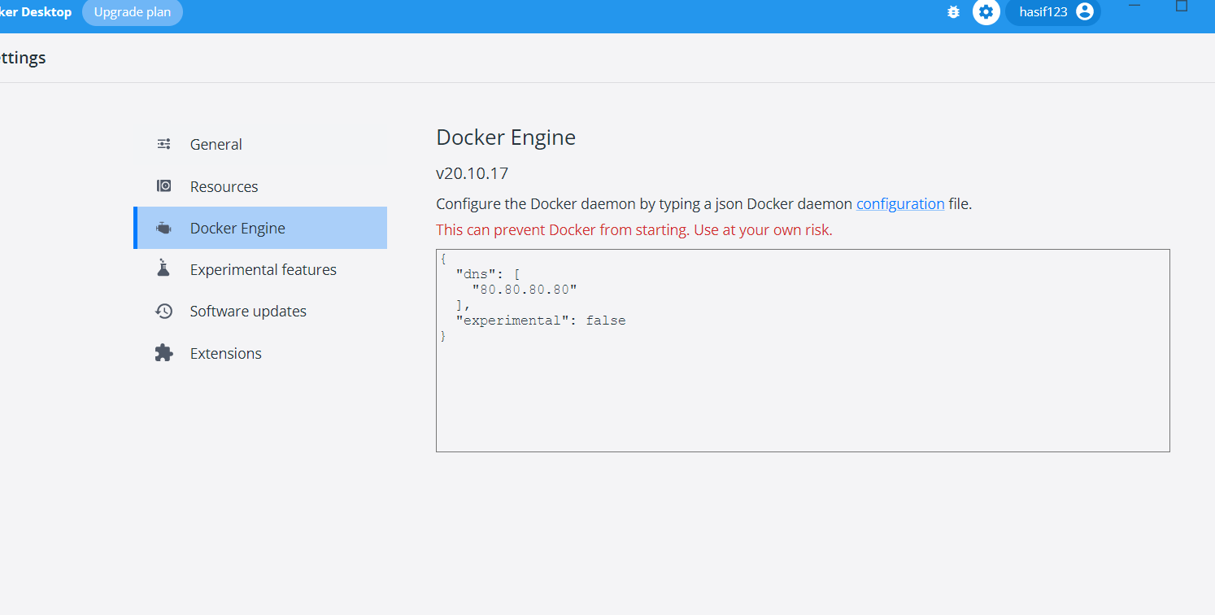Image resolution: width=1215 pixels, height=615 pixels.
Task: Click the Resources gauge icon
Action: pos(163,185)
